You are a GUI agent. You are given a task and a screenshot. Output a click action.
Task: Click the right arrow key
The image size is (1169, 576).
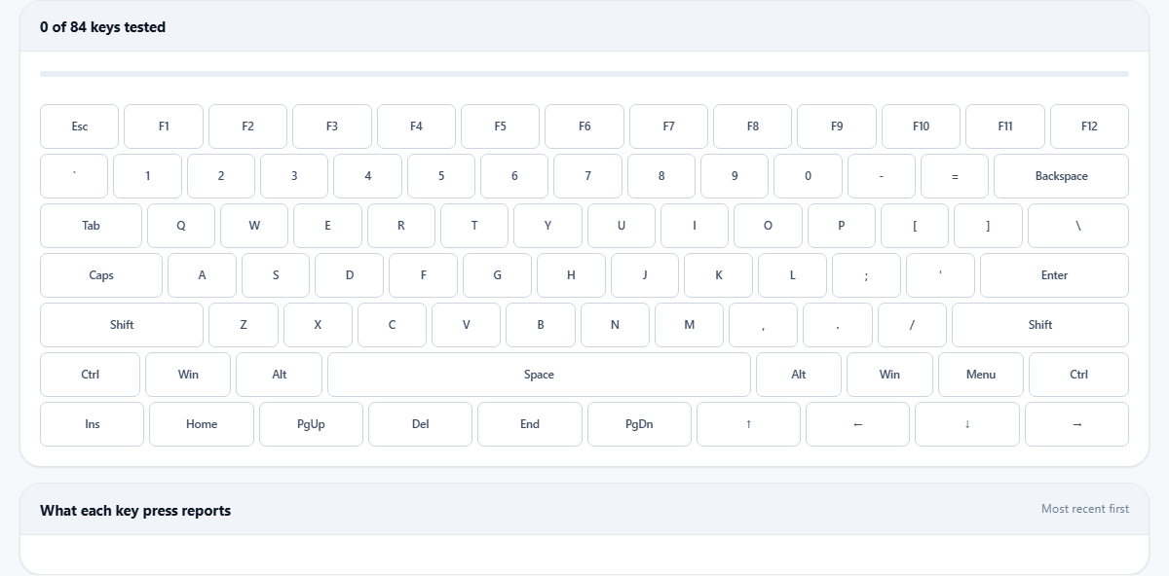[1076, 424]
